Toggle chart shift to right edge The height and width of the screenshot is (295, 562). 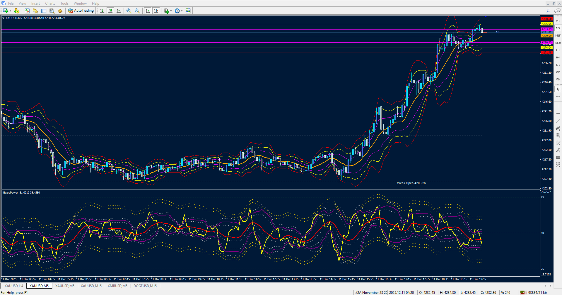tap(156, 11)
